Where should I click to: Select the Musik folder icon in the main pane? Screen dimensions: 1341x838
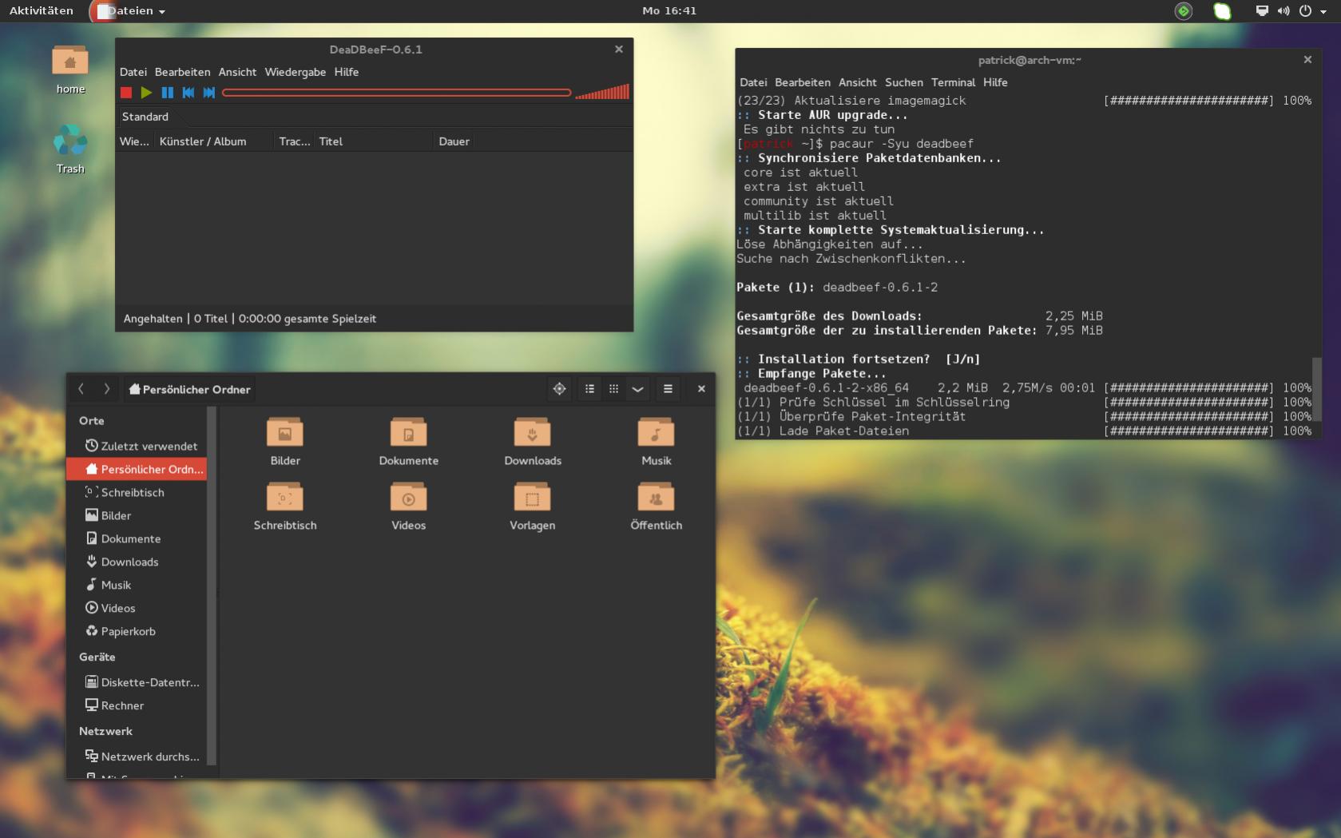click(656, 433)
